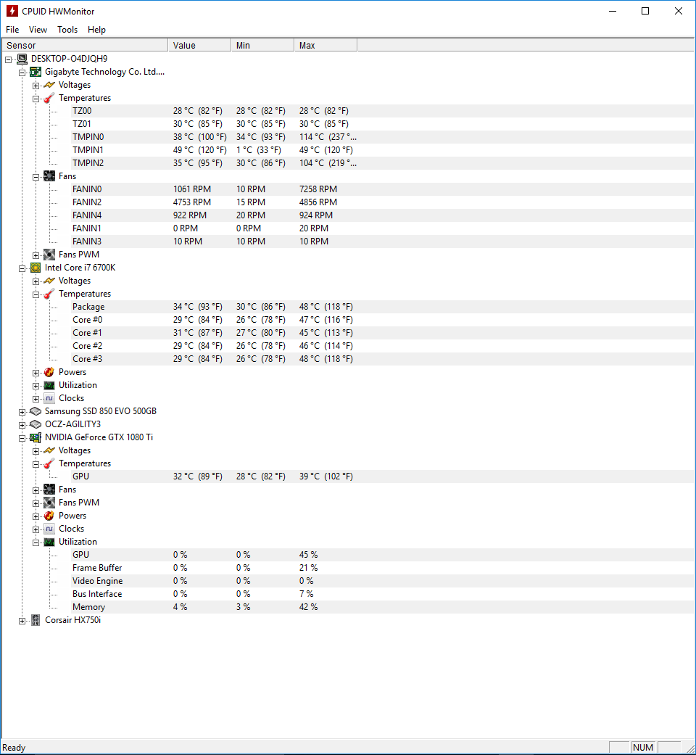Click the NVIDIA Fans PWM icon
Viewport: 696px width, 755px height.
(x=49, y=503)
